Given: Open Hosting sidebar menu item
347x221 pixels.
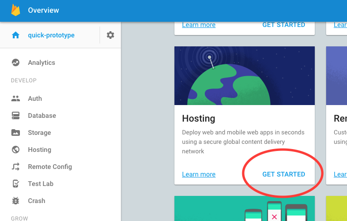Looking at the screenshot, I should click(x=40, y=150).
